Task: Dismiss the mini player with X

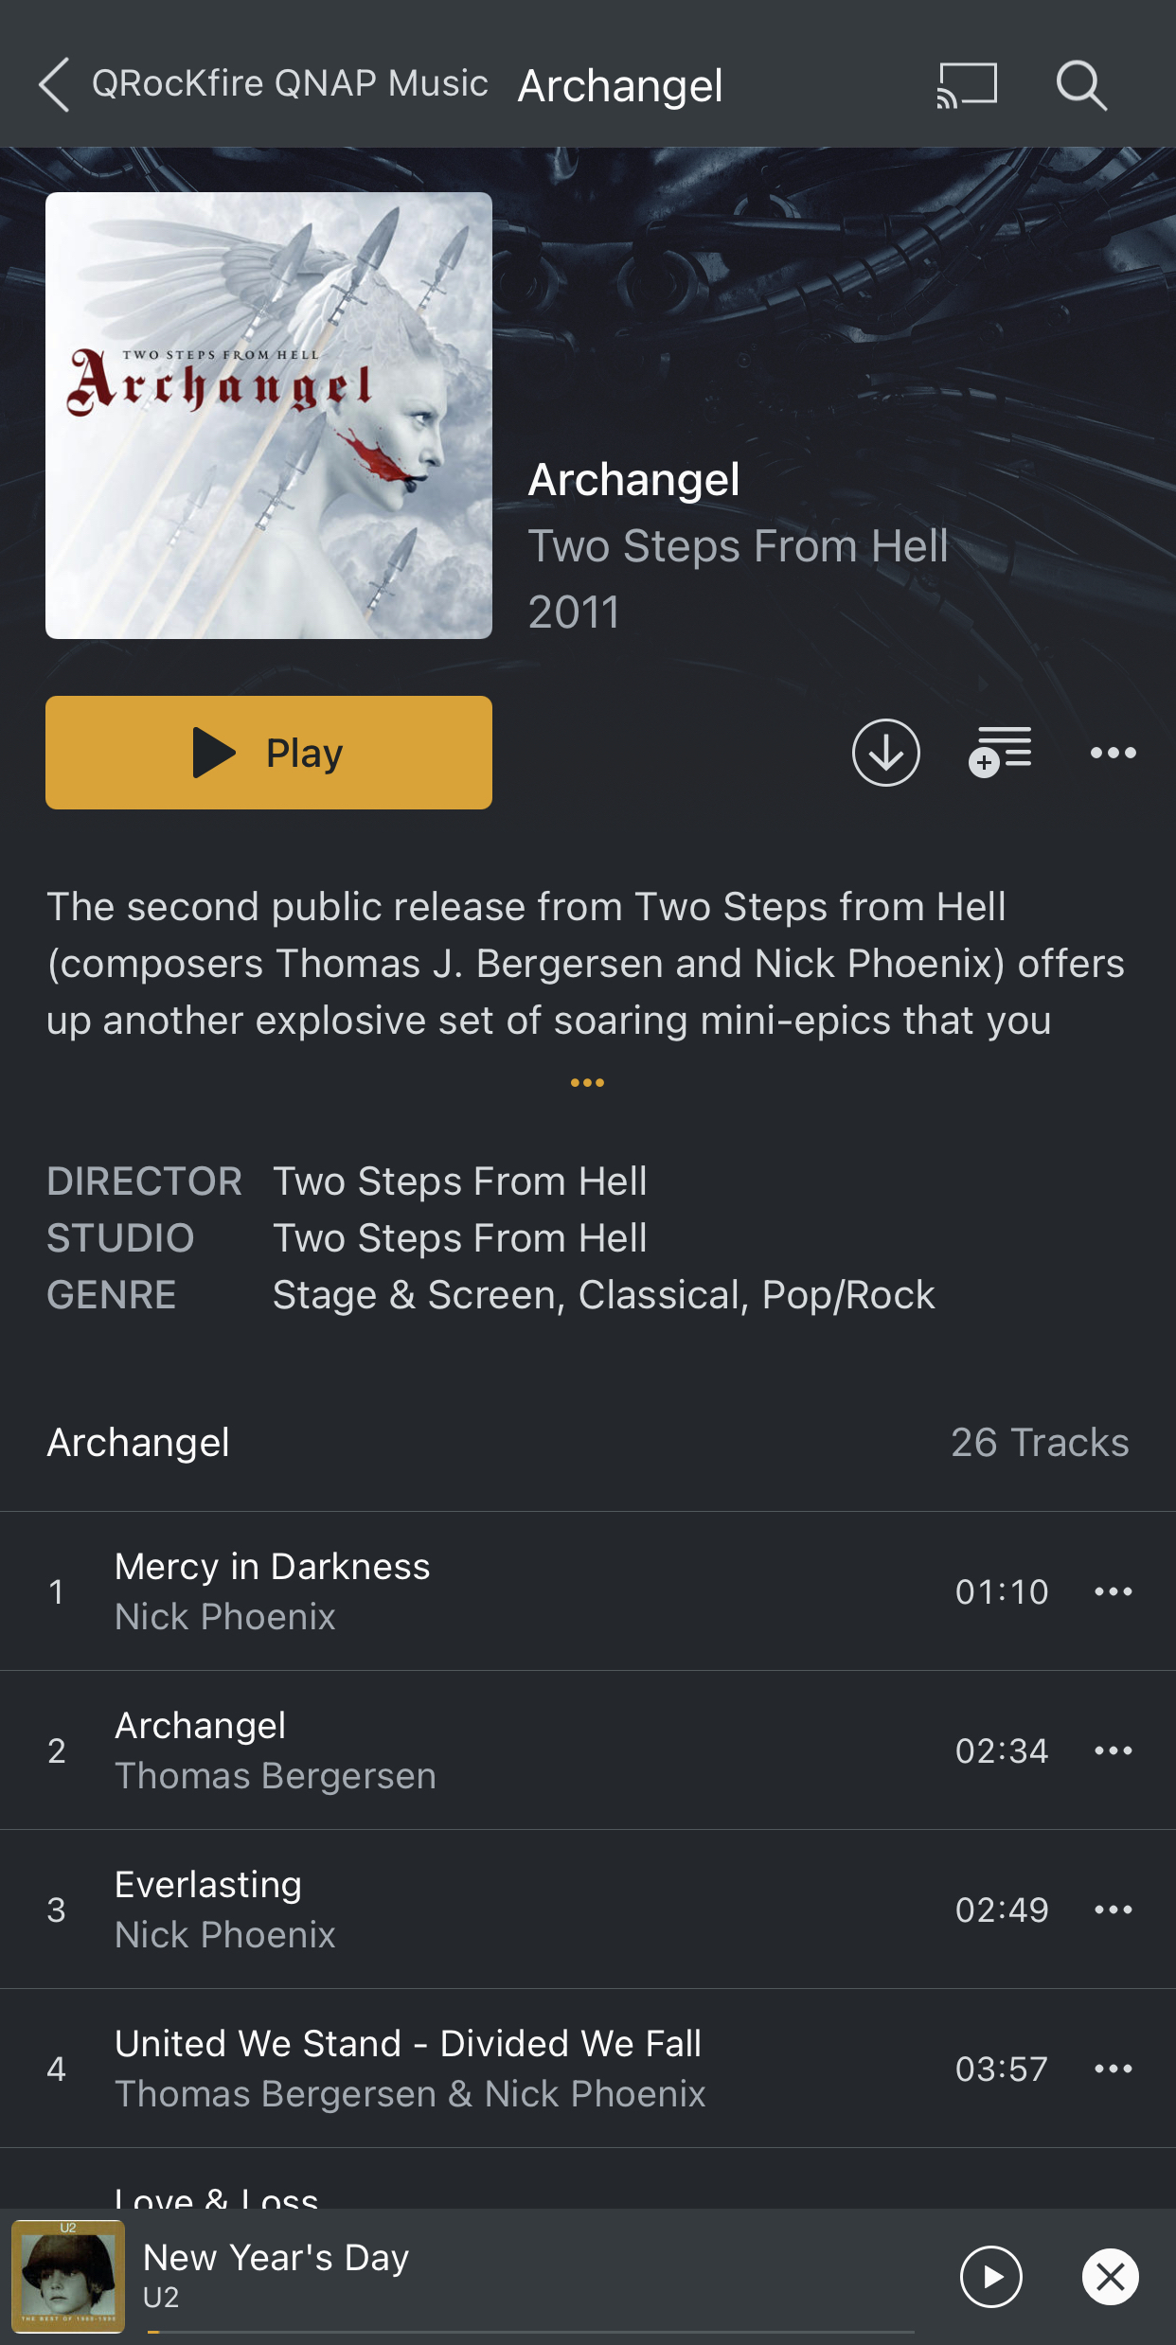Action: pos(1110,2277)
